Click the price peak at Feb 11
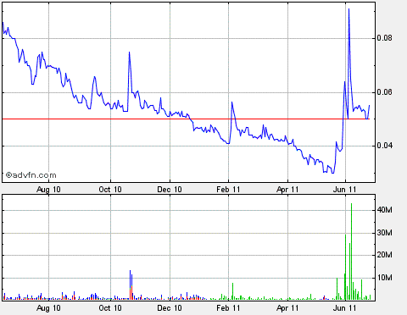Screen dimensions: 407x315 (232, 102)
